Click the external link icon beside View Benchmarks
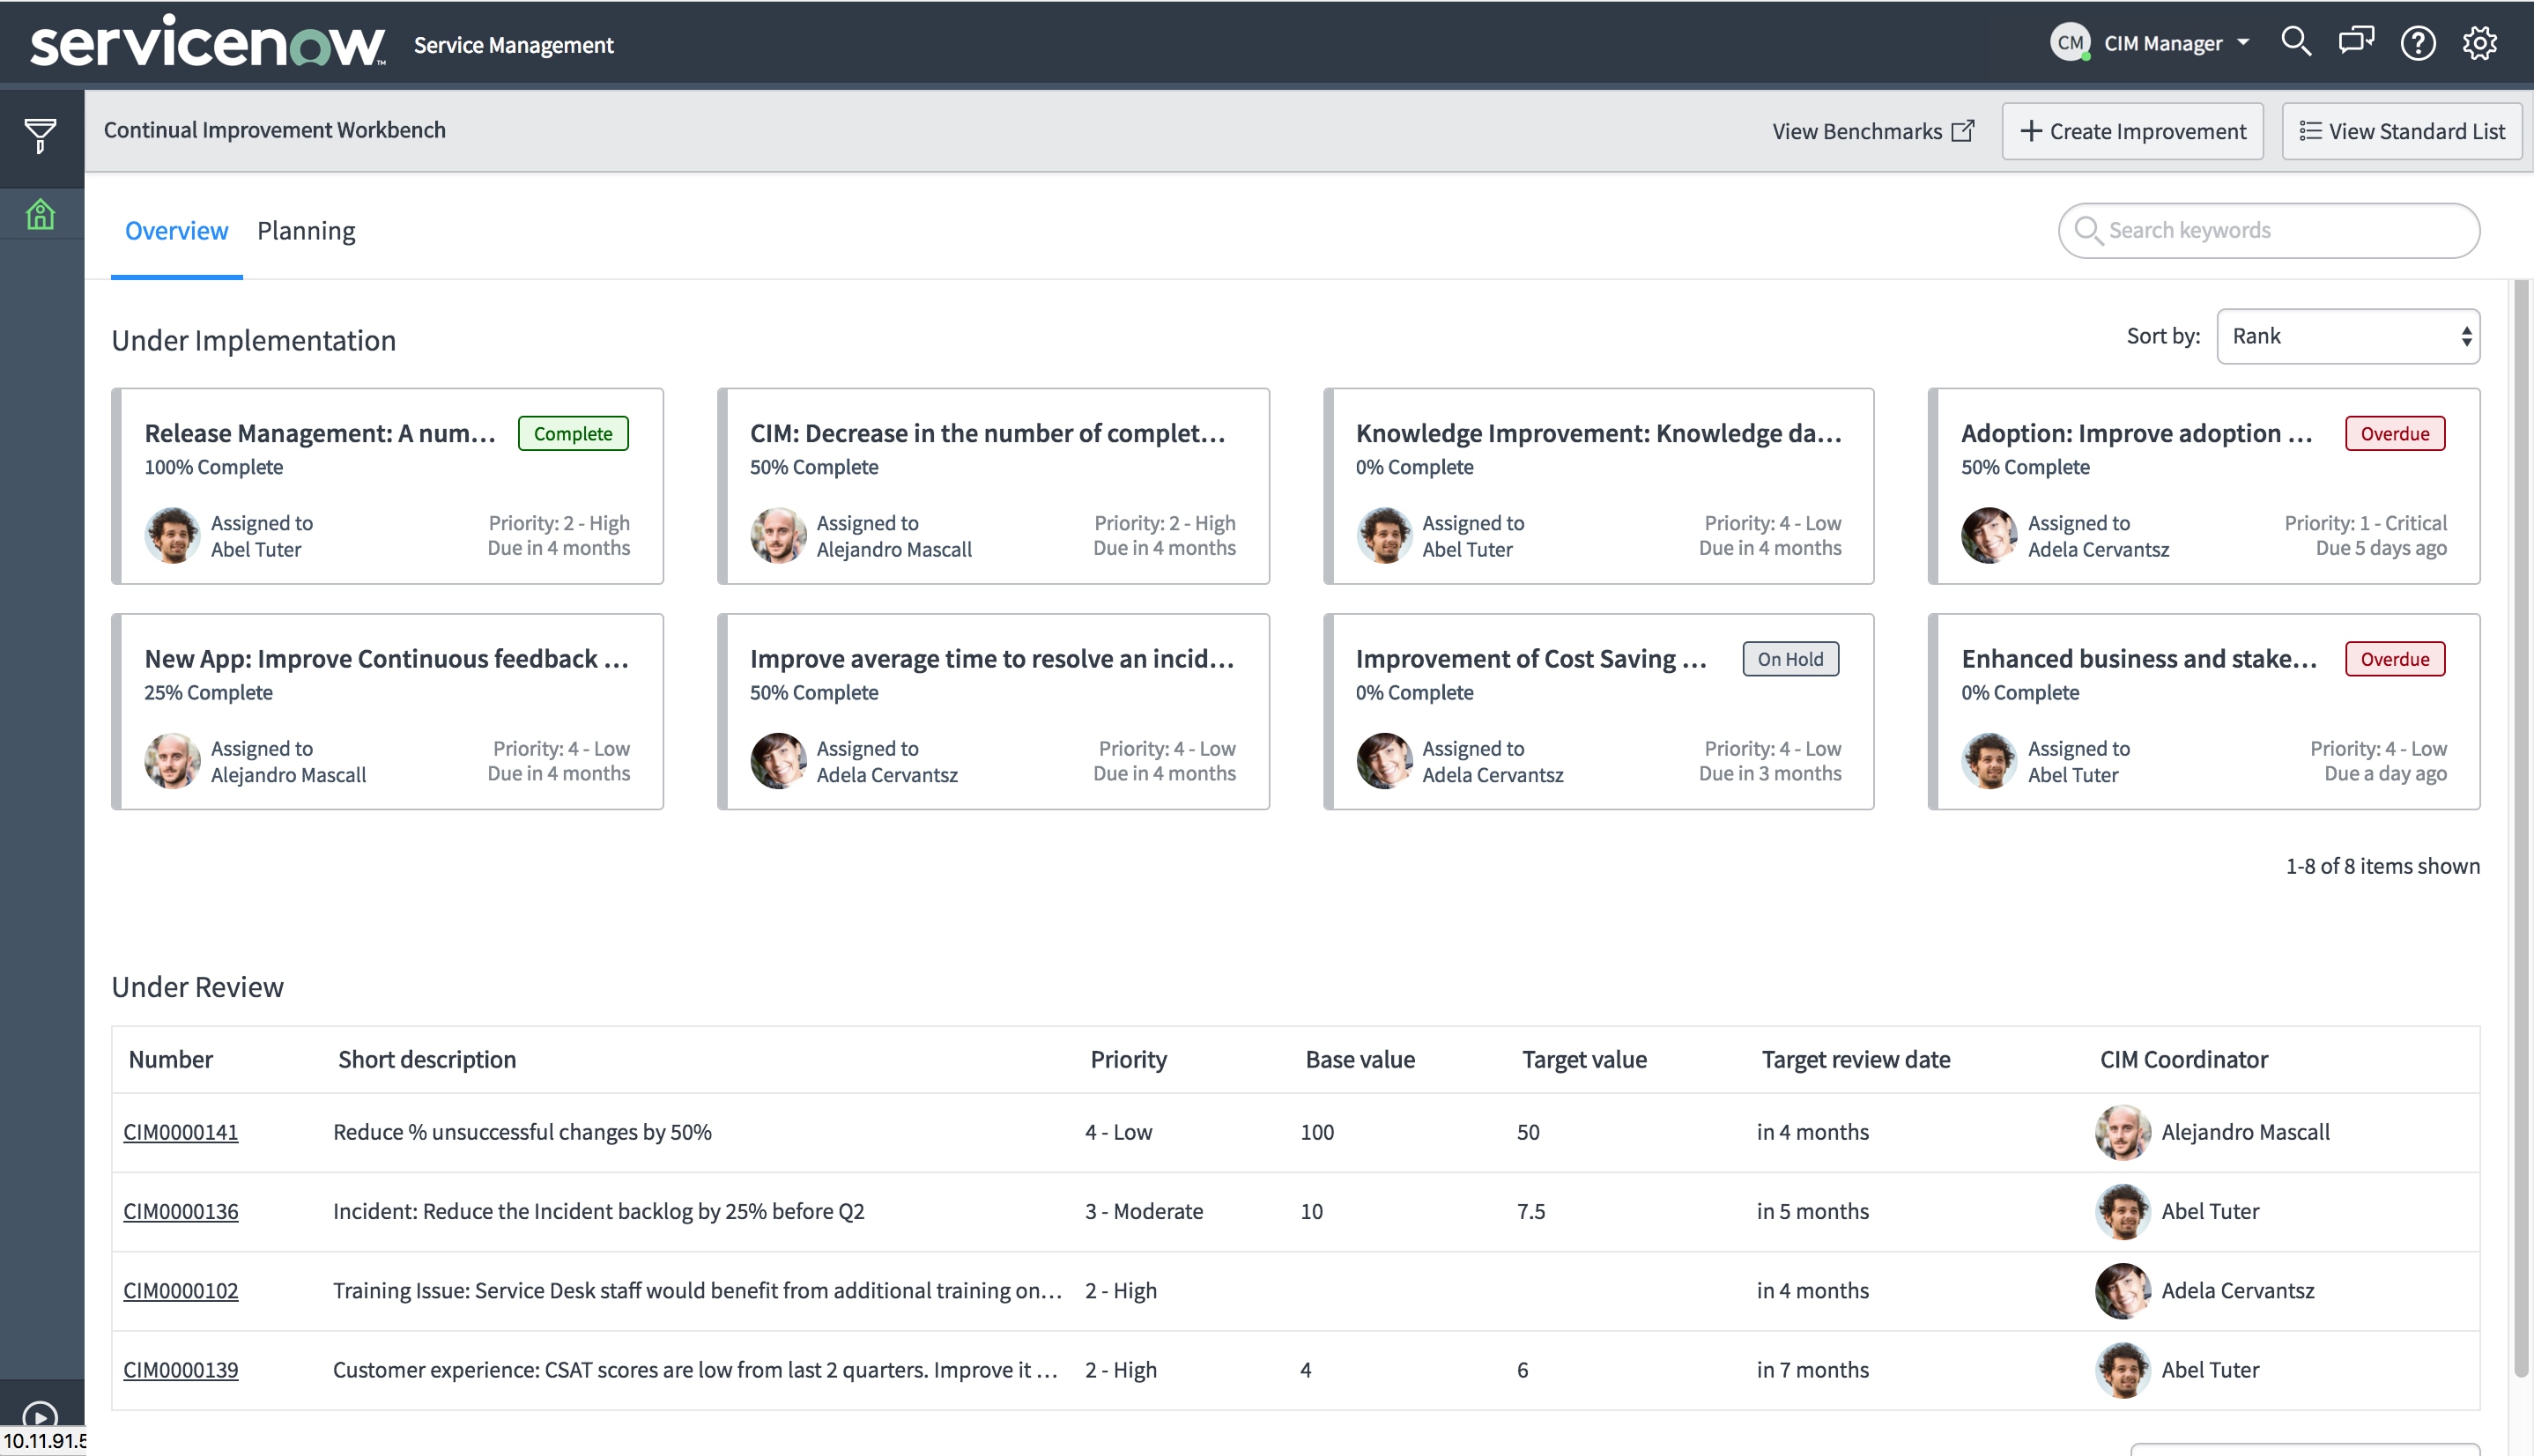Screen dimensions: 2534x1456 click(x=1965, y=130)
